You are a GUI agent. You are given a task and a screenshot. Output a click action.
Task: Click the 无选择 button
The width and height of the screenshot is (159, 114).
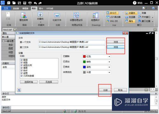click(49, 82)
